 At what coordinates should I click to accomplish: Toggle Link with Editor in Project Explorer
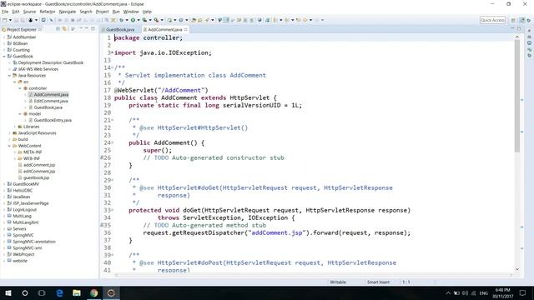[x=64, y=29]
